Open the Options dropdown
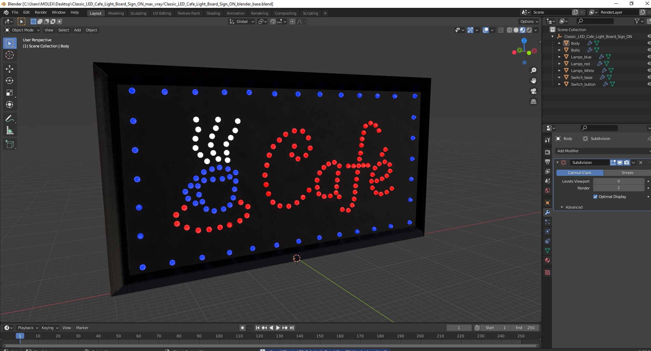This screenshot has width=651, height=351. 529,22
